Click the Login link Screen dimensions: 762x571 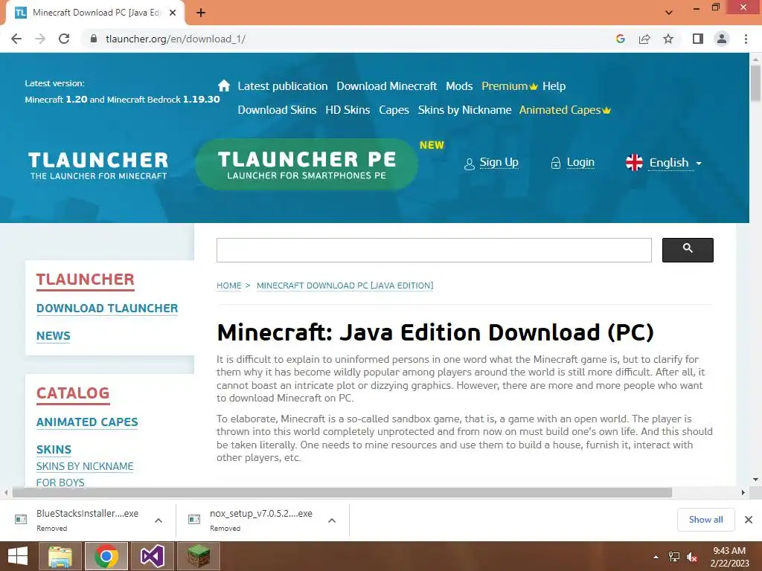click(580, 162)
